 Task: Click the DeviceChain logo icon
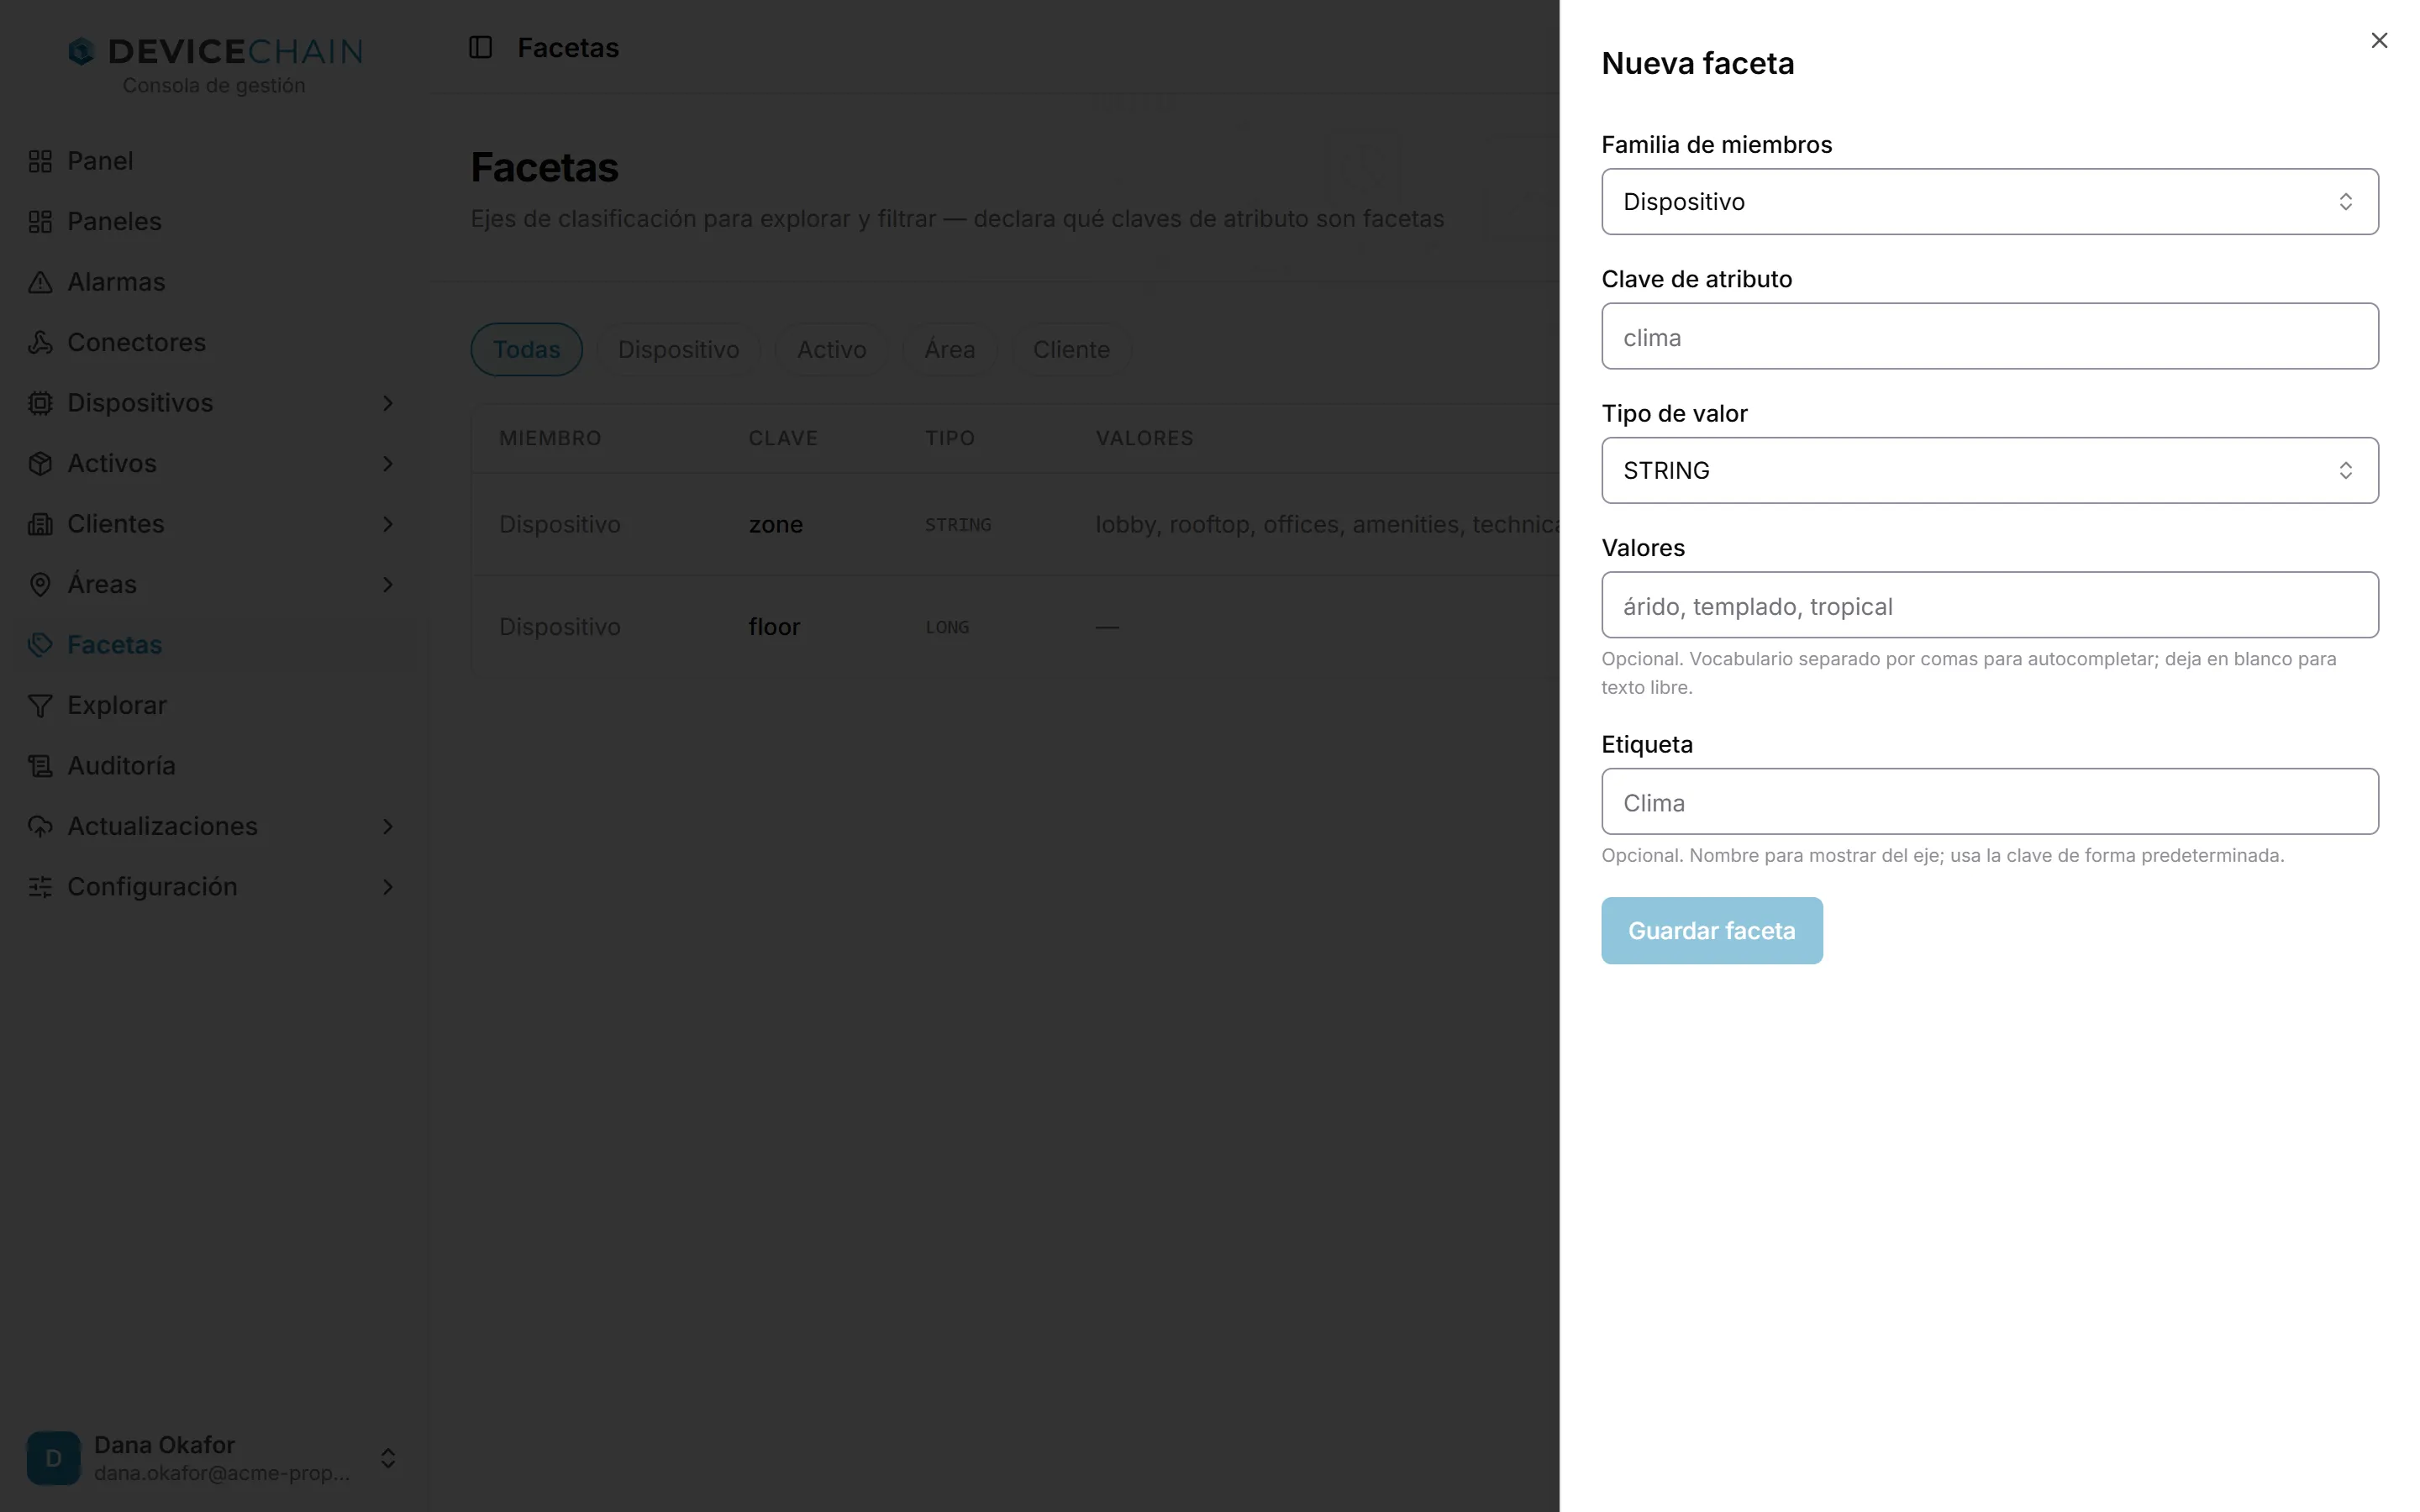pyautogui.click(x=81, y=51)
